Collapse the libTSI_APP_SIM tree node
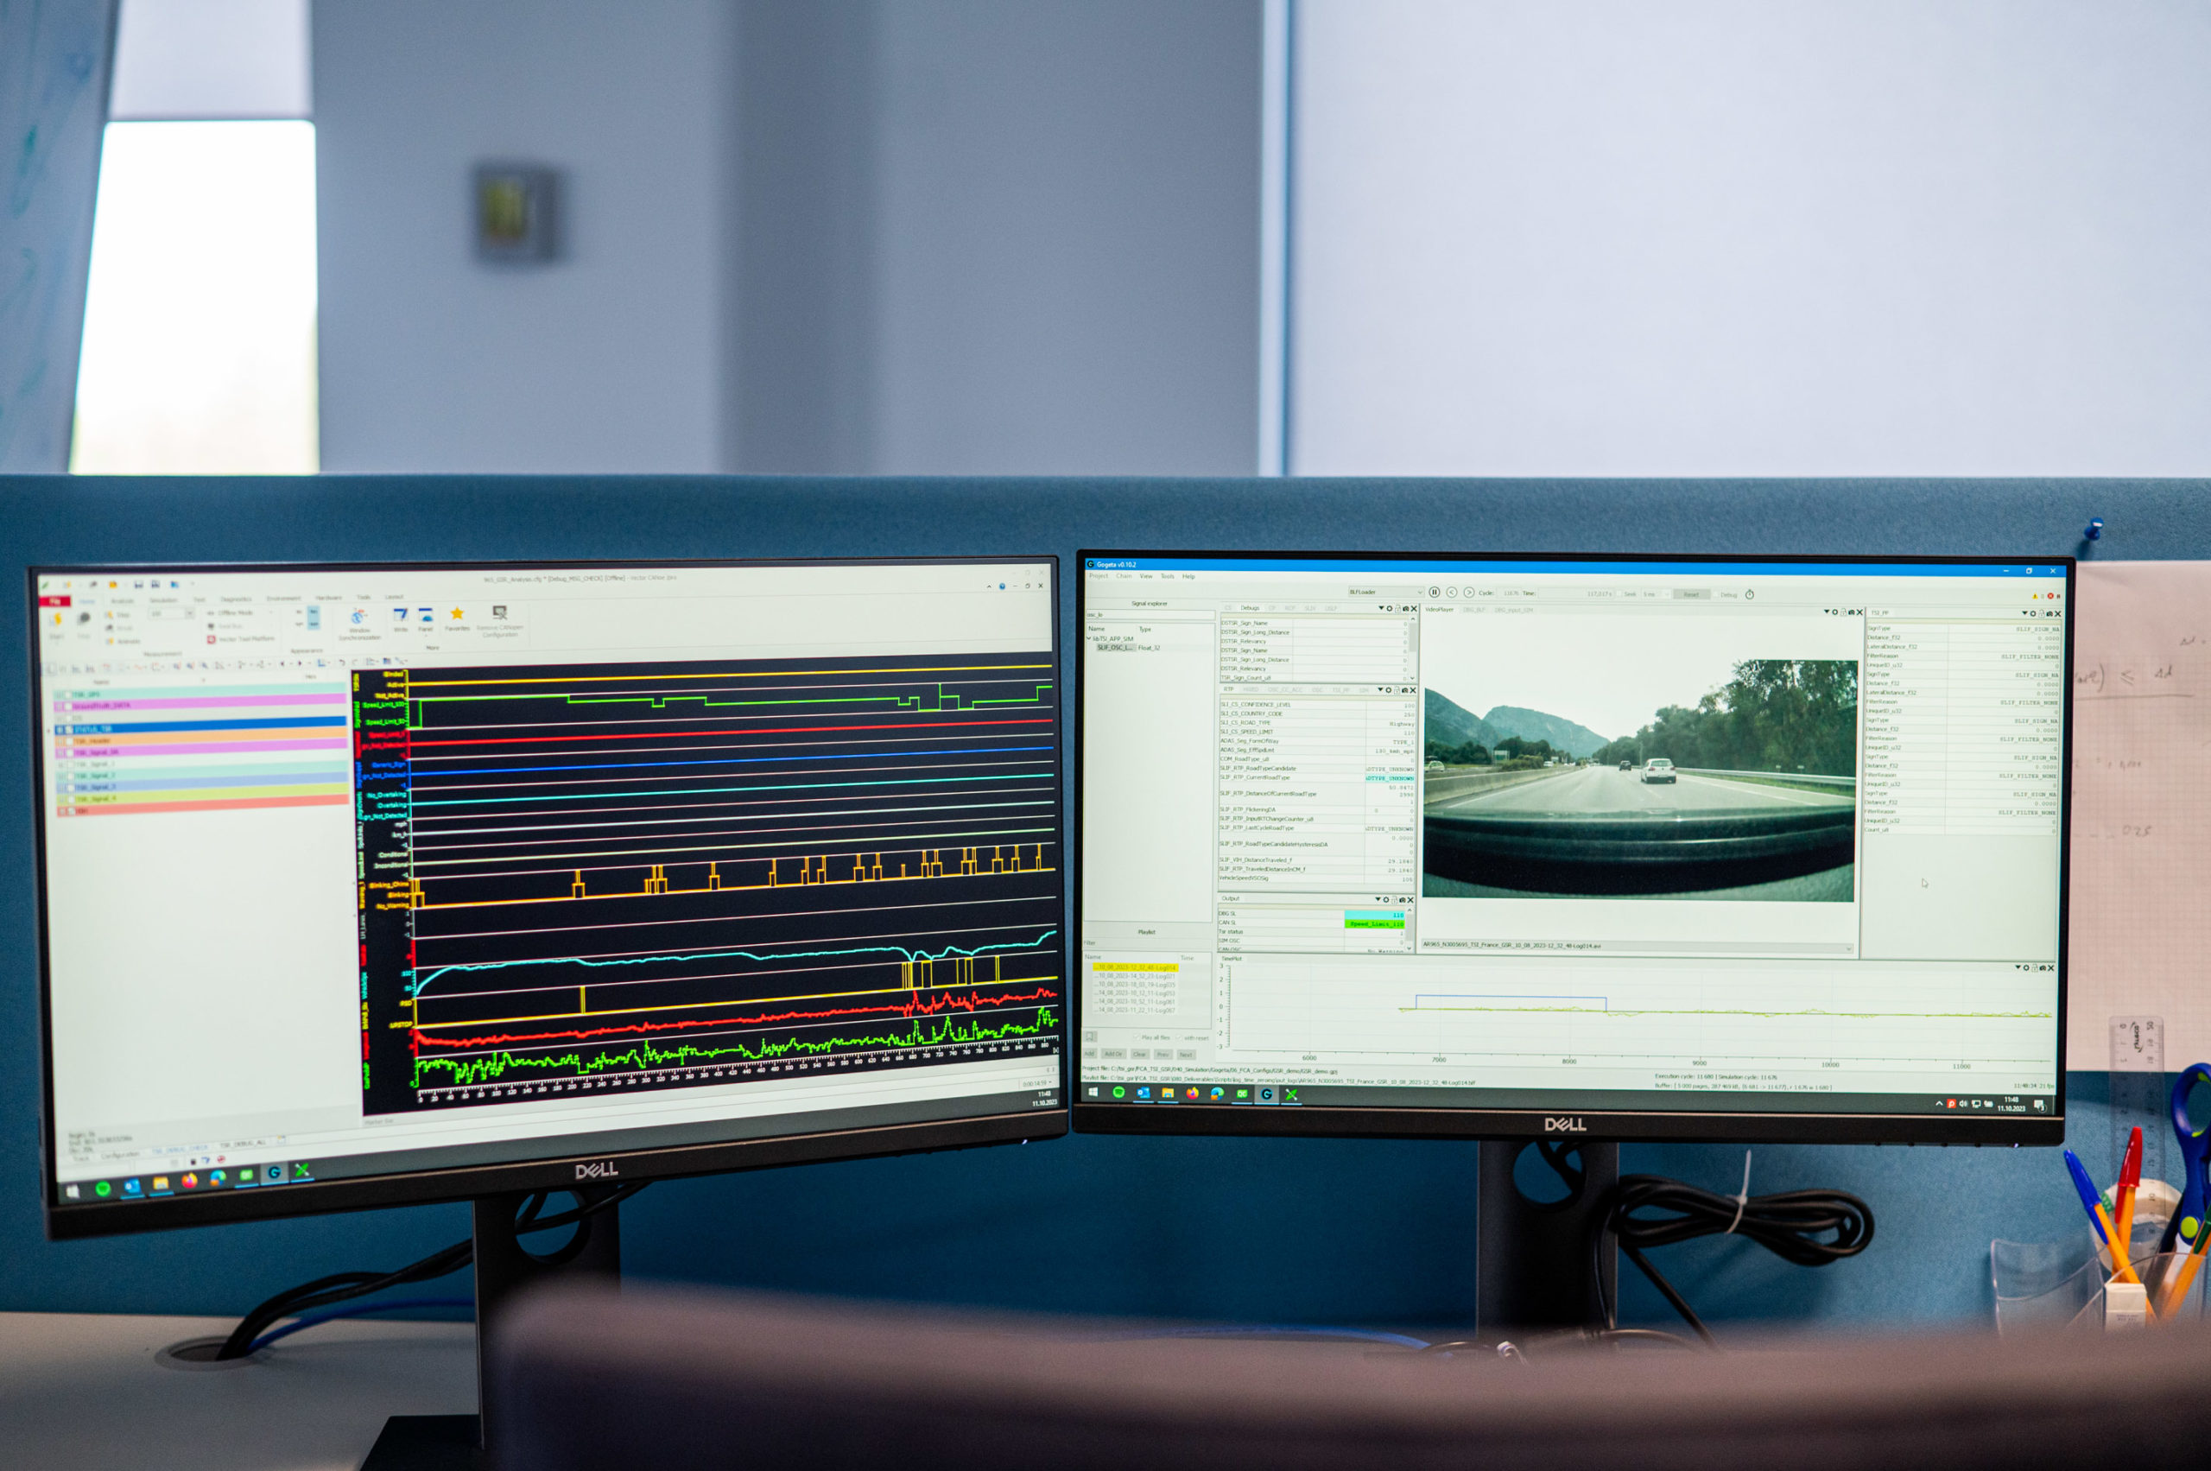The width and height of the screenshot is (2211, 1471). coord(1088,639)
